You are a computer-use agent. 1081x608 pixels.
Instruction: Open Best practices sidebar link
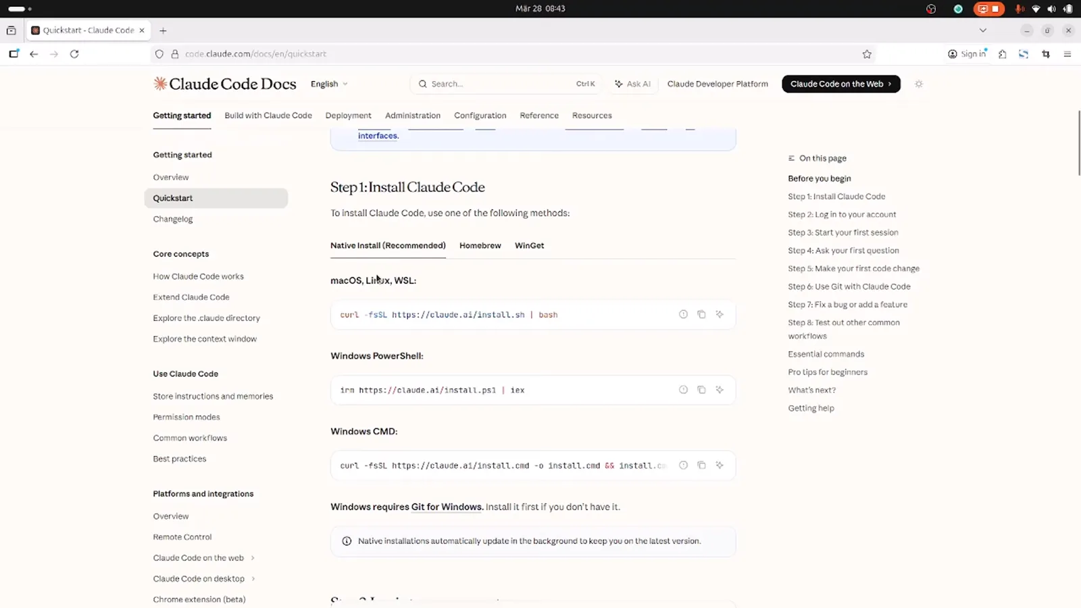pyautogui.click(x=180, y=459)
